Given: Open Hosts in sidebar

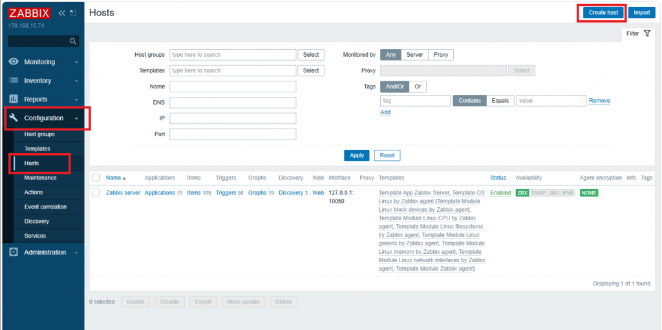Looking at the screenshot, I should pos(32,163).
